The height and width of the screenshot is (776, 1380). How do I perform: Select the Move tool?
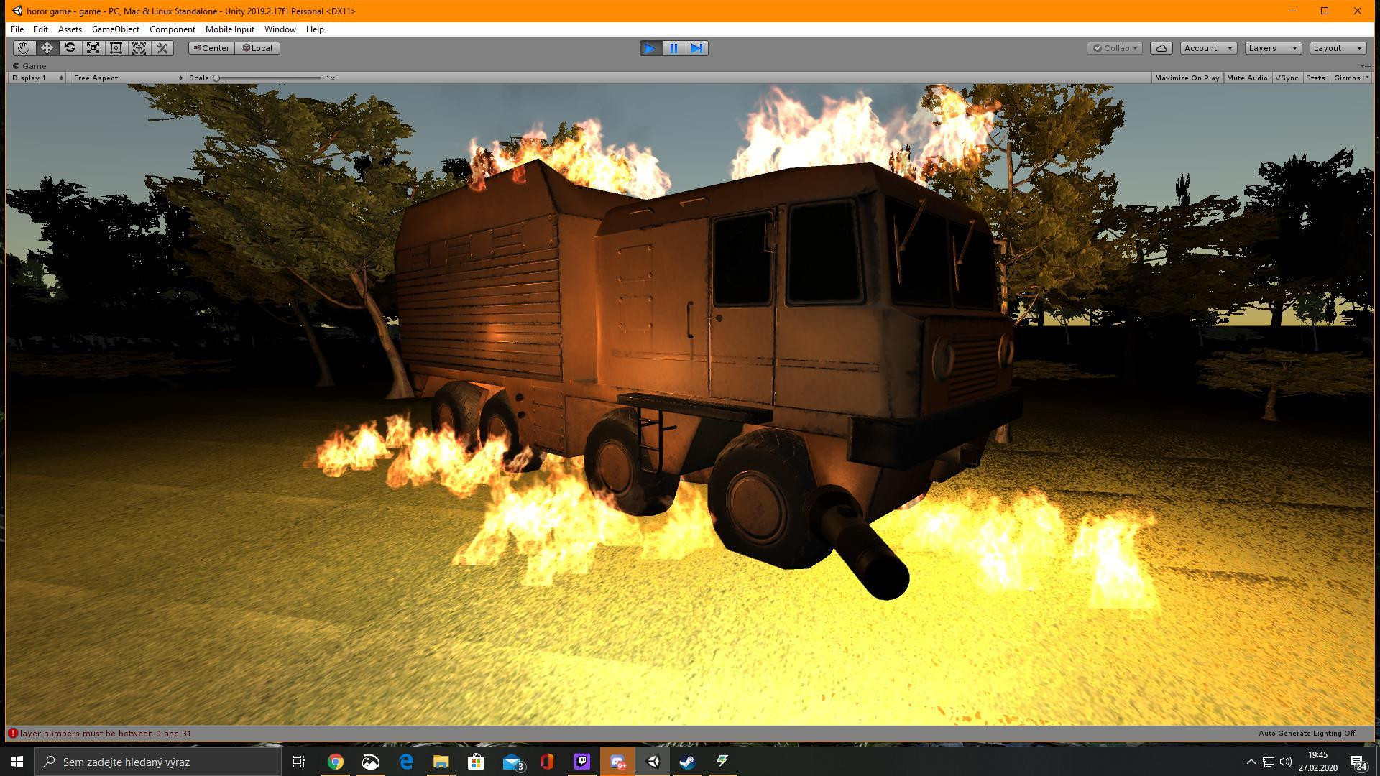[x=47, y=48]
